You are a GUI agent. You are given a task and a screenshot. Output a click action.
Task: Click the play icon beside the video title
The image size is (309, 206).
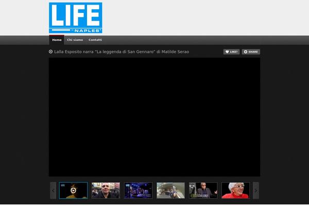pyautogui.click(x=50, y=51)
